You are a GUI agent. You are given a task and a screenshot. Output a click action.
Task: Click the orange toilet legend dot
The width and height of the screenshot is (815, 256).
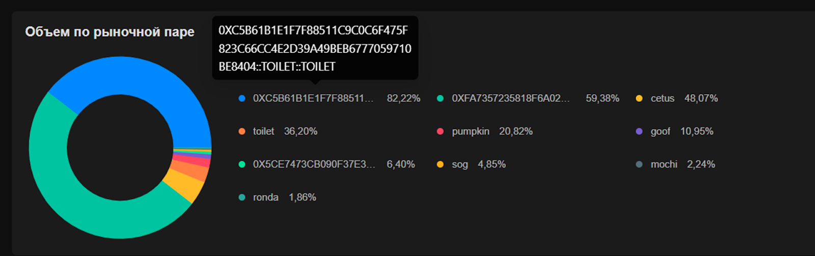point(242,131)
